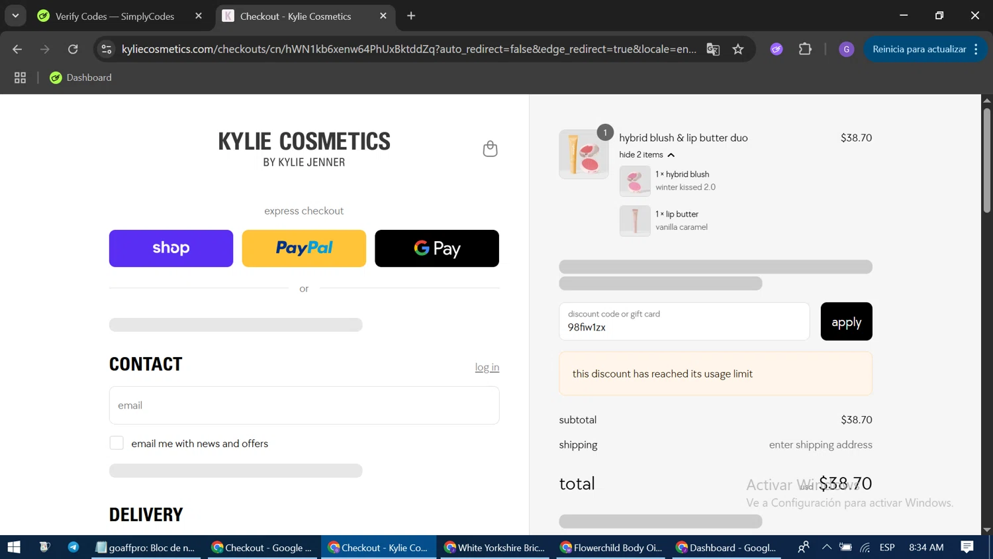The image size is (993, 559).
Task: Click the lip butter vanilla caramel thumbnail
Action: click(x=635, y=221)
